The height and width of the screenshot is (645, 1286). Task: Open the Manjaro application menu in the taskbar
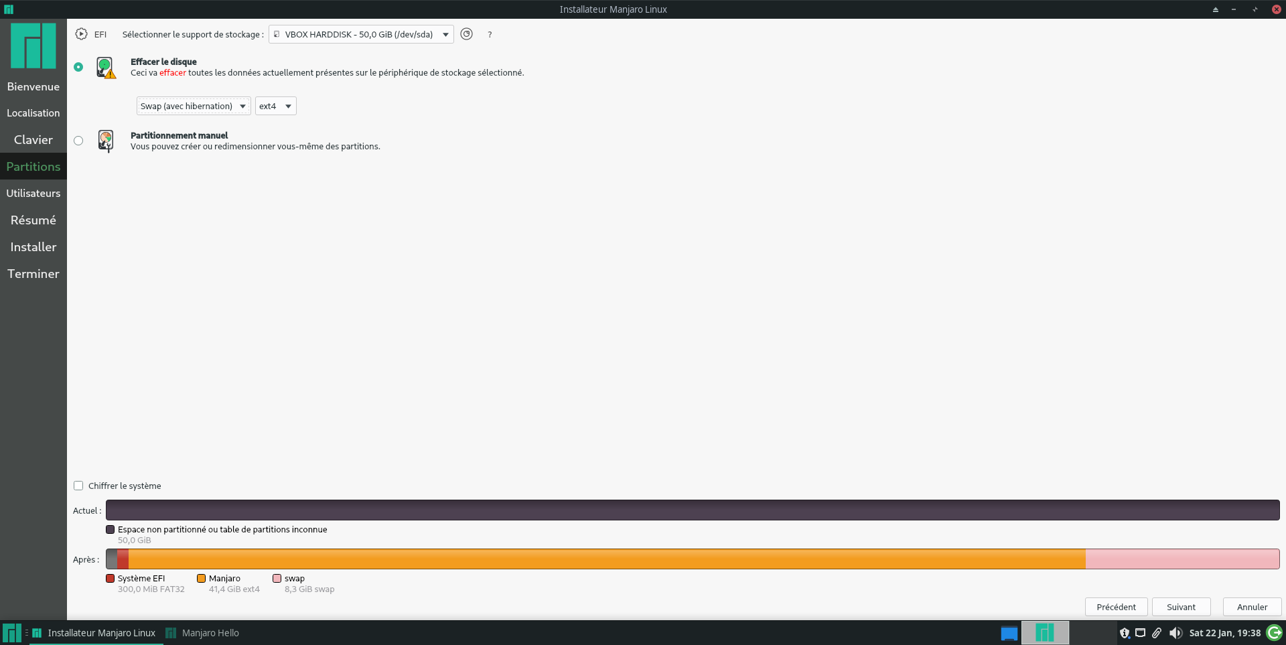point(11,632)
